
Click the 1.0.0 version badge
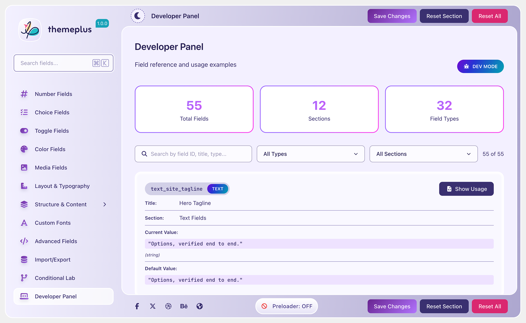102,23
